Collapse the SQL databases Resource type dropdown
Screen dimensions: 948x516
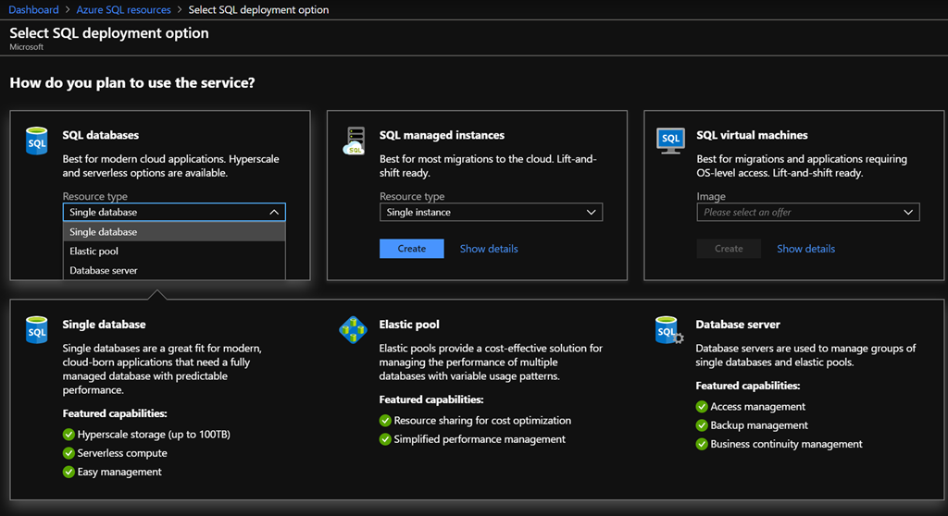point(174,212)
